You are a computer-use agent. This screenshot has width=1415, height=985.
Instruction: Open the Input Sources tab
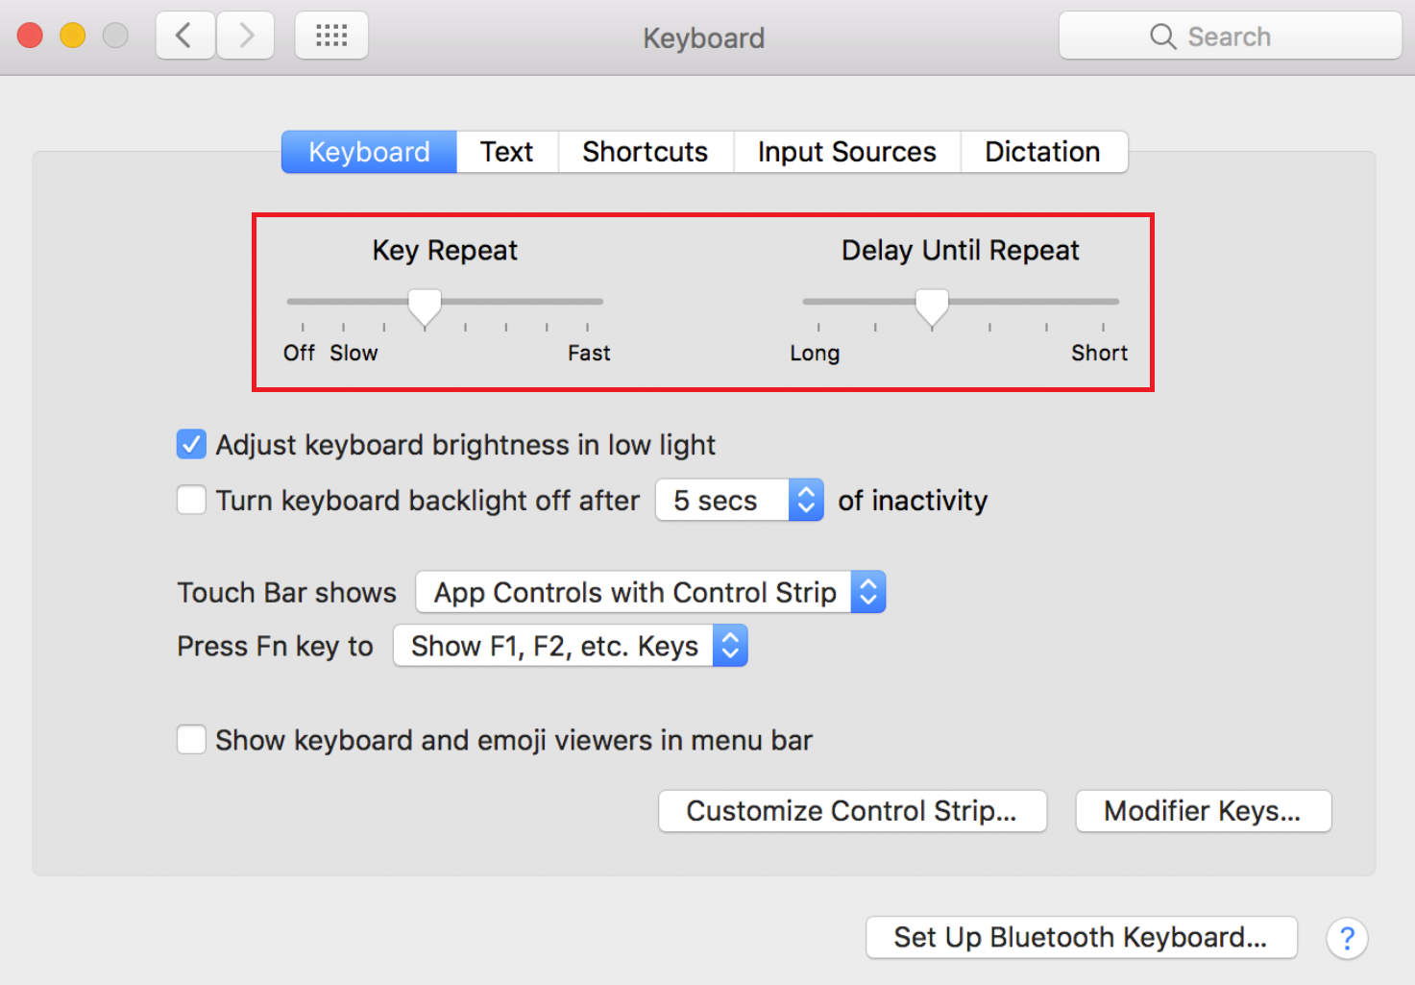846,151
